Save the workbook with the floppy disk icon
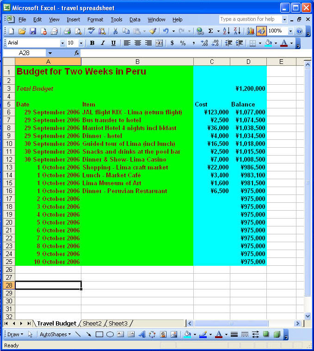 click(33, 31)
